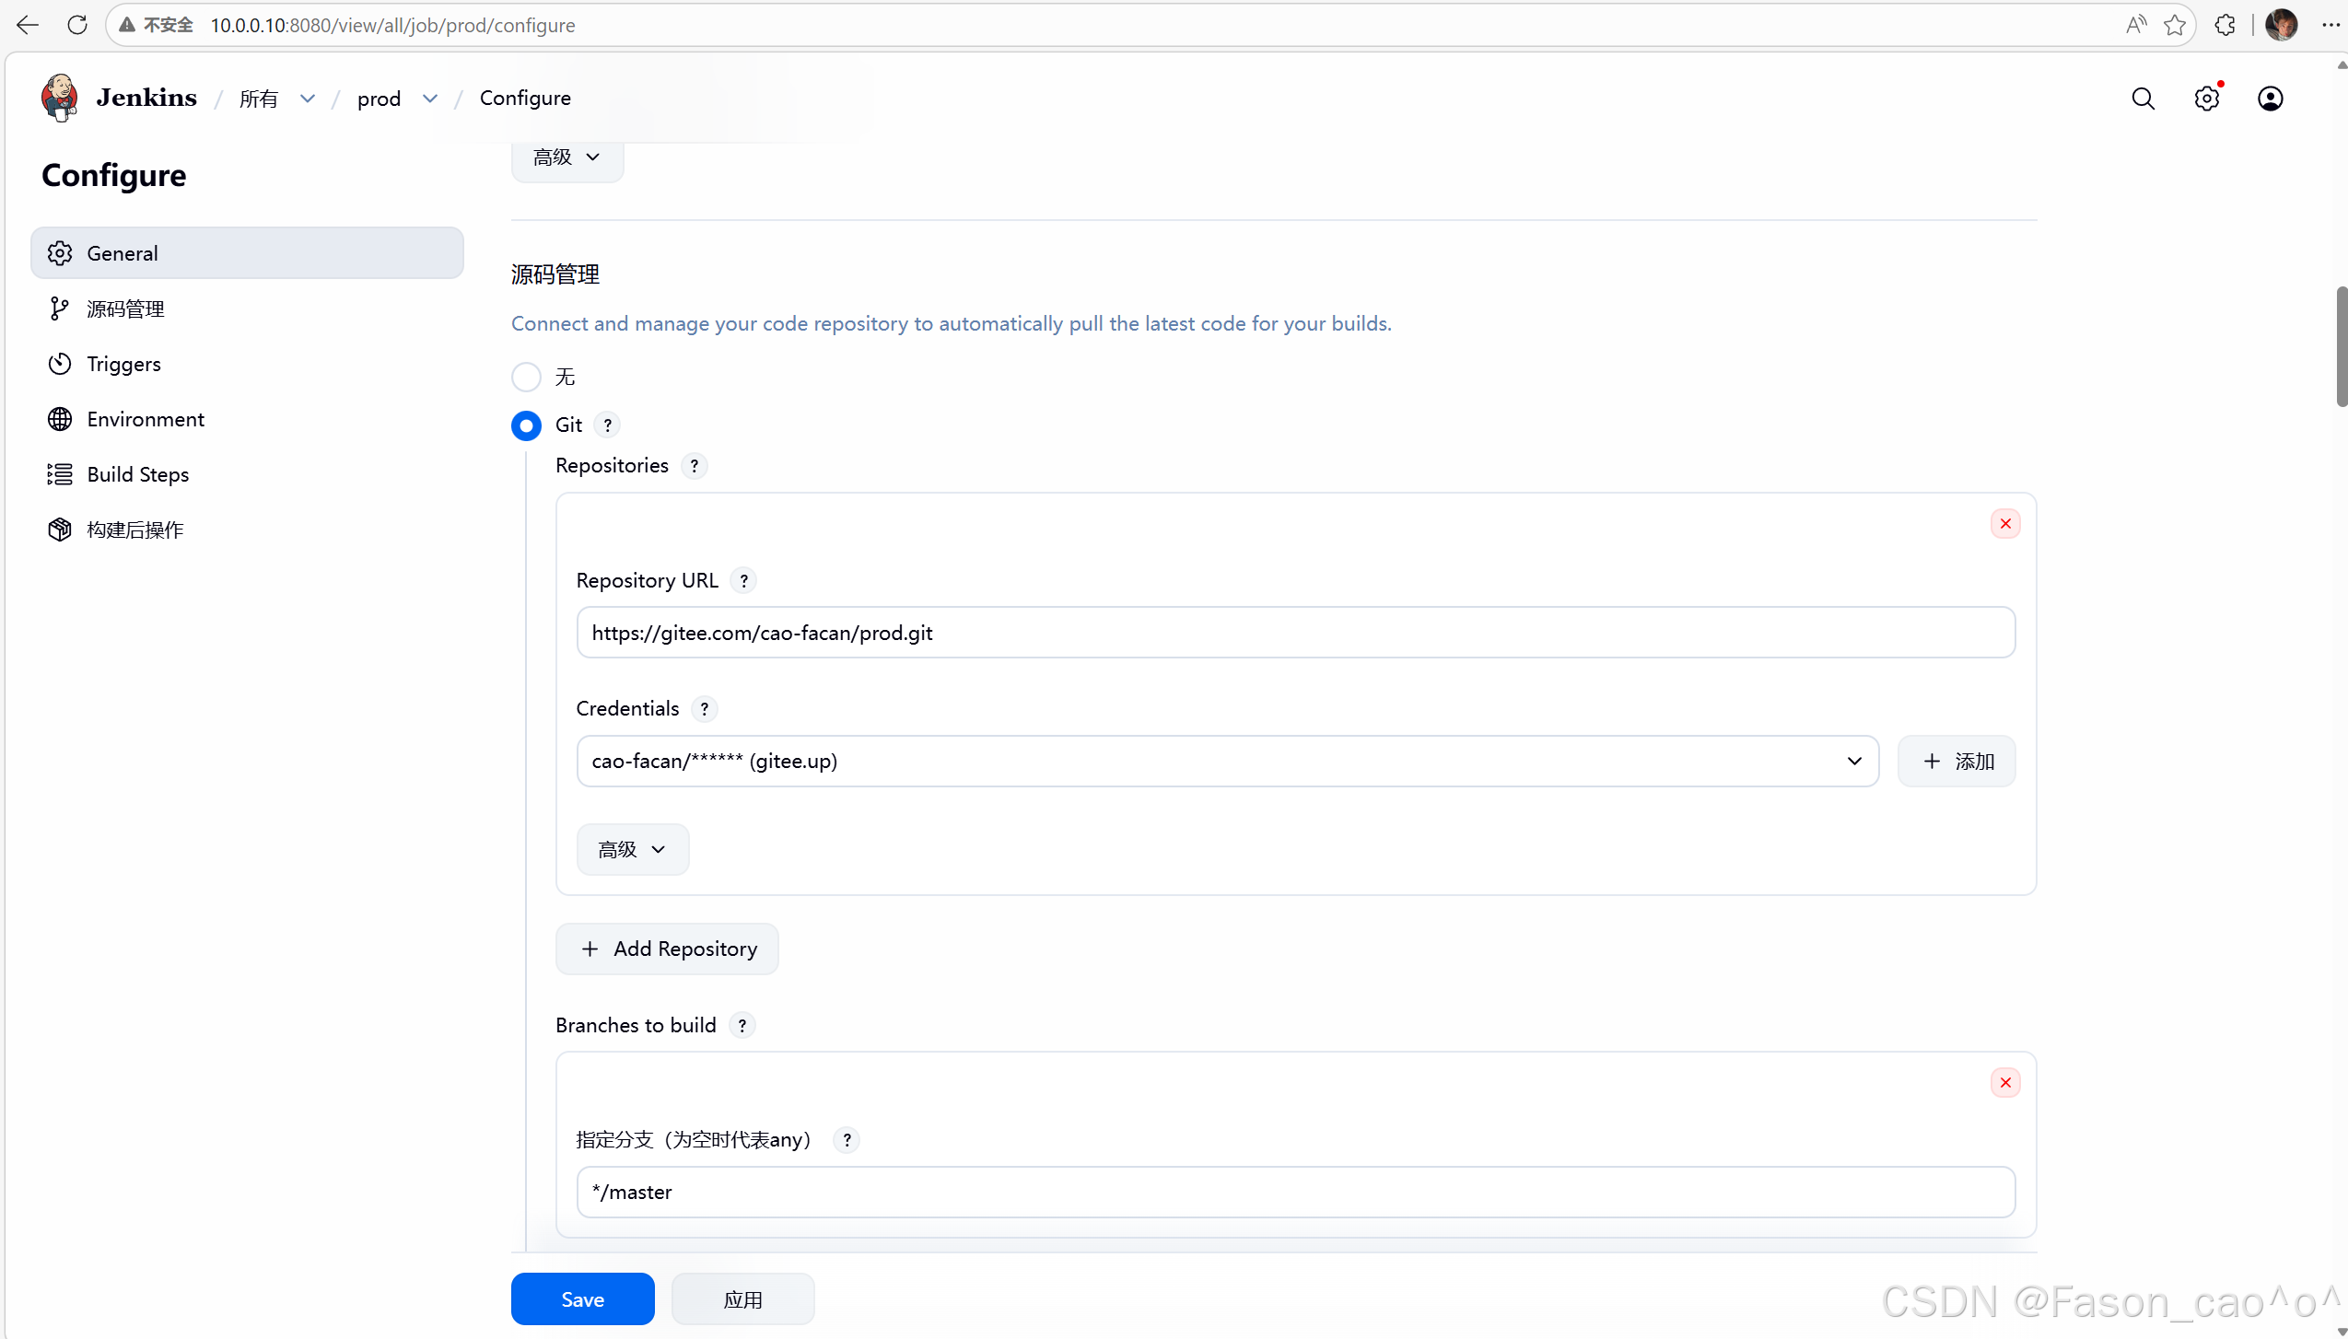2348x1339 pixels.
Task: Select the 无 (none) radio option
Action: click(526, 377)
